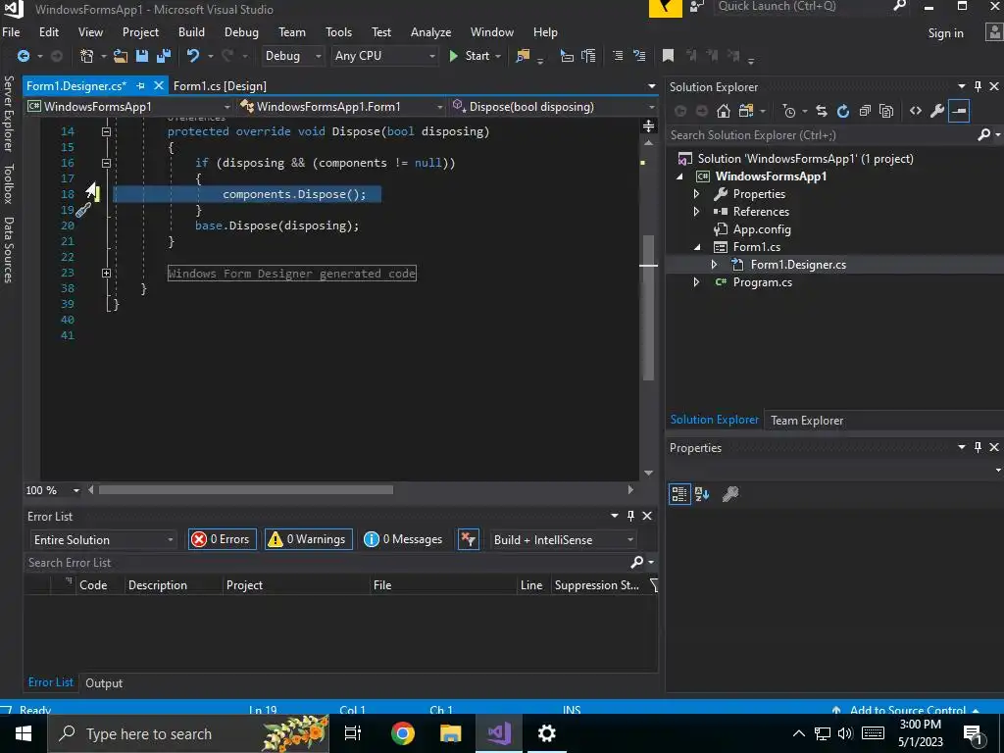Click the Save All icon
Viewport: 1004px width, 753px height.
point(164,56)
